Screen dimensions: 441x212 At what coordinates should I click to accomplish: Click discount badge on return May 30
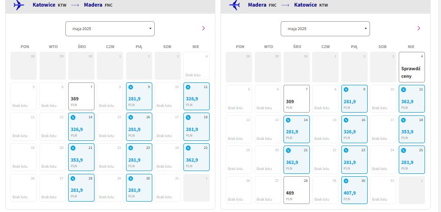(x=346, y=181)
